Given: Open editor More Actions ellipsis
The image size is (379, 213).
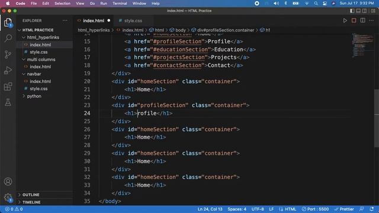Looking at the screenshot, I should click(371, 21).
